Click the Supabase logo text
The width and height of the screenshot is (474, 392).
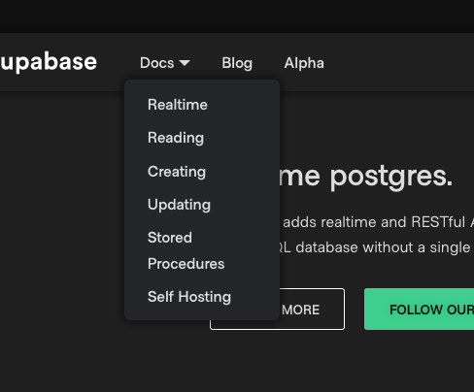coord(49,61)
